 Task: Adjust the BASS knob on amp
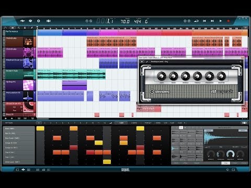[x=174, y=76]
